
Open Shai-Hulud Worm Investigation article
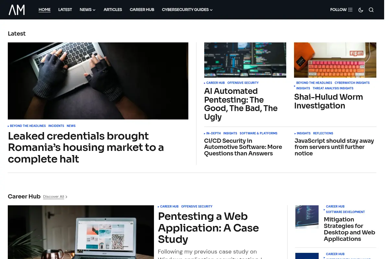[328, 101]
